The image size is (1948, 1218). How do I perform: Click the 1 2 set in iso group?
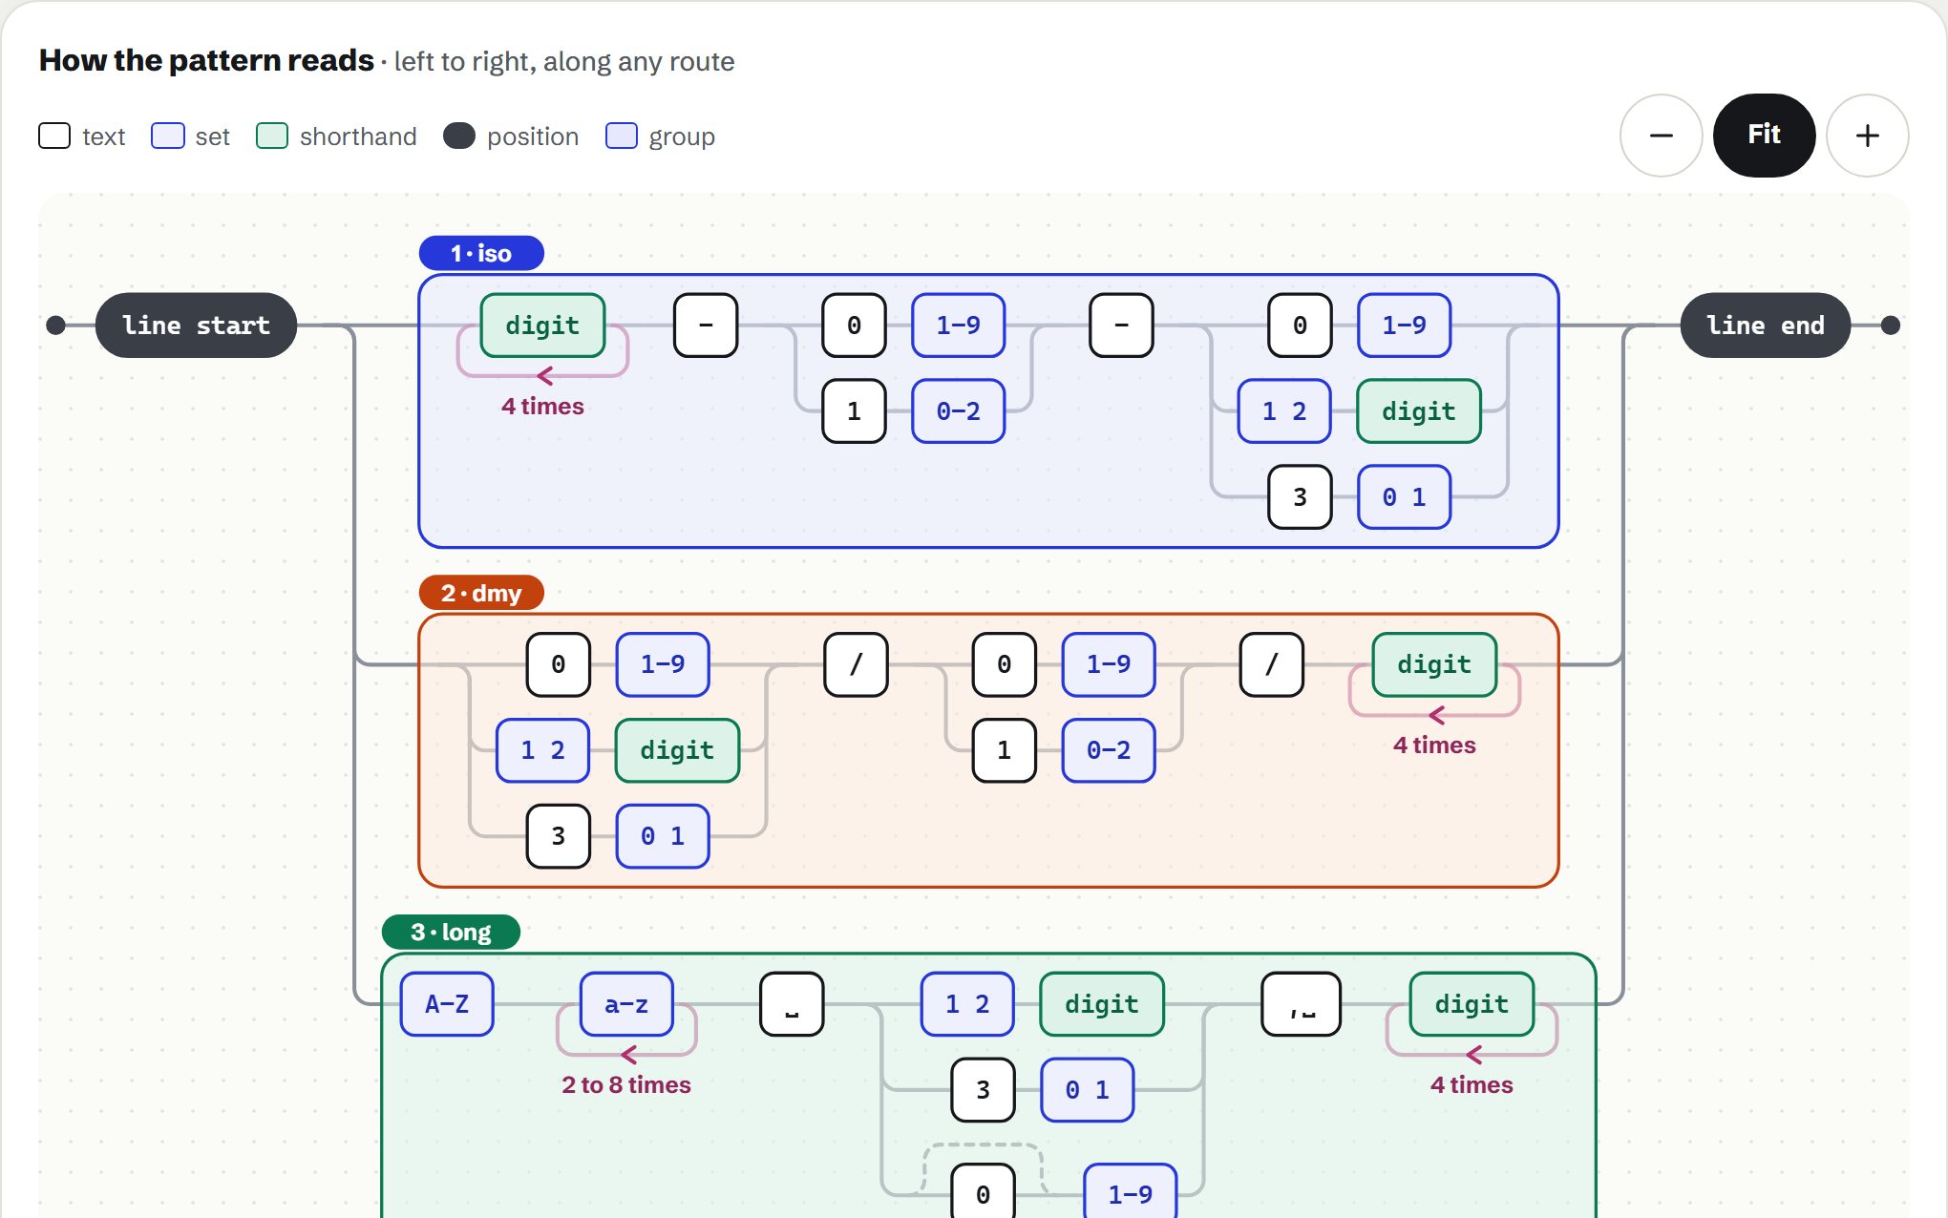tap(1284, 411)
